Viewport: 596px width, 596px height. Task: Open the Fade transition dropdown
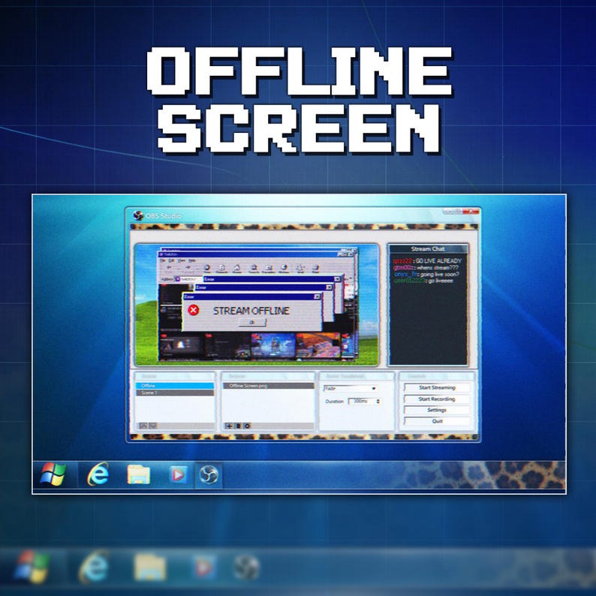coord(350,389)
